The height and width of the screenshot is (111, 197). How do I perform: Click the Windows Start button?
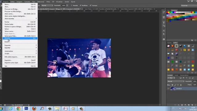coord(1,109)
